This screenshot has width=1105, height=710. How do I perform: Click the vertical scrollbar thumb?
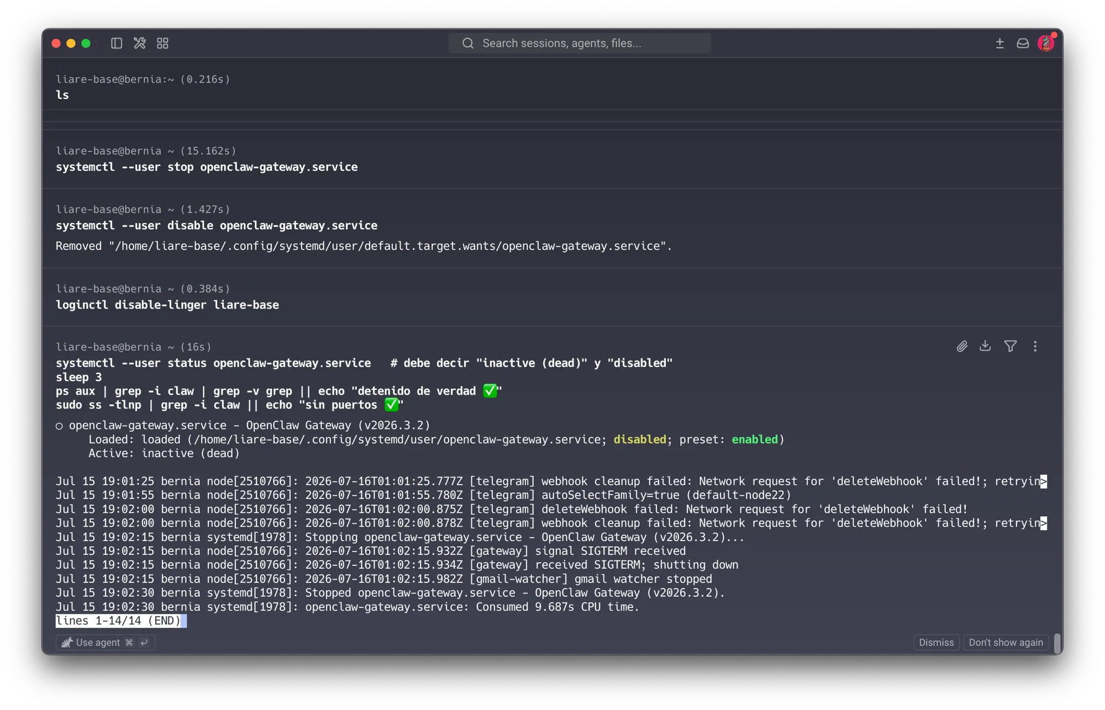(1057, 643)
